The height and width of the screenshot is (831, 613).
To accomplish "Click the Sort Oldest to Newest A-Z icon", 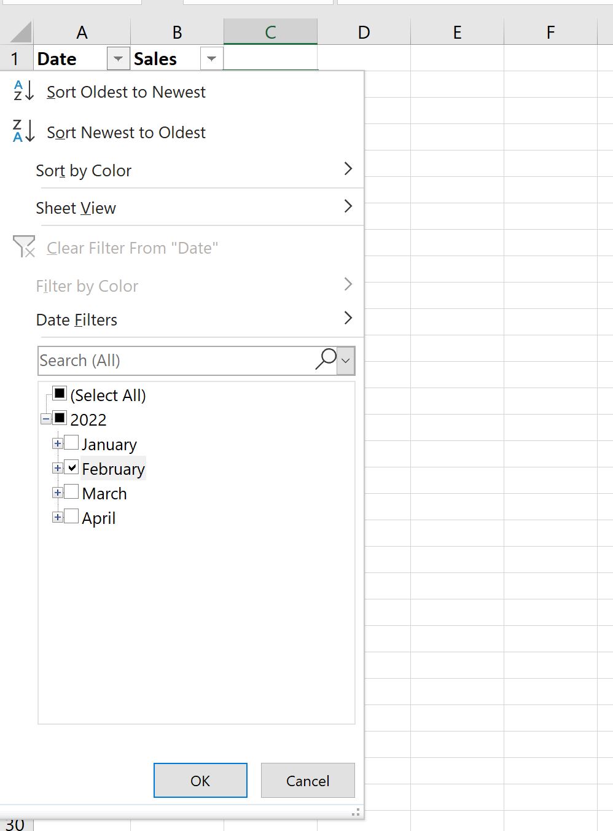I will coord(23,91).
